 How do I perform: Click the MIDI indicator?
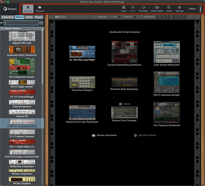[x=200, y=9]
